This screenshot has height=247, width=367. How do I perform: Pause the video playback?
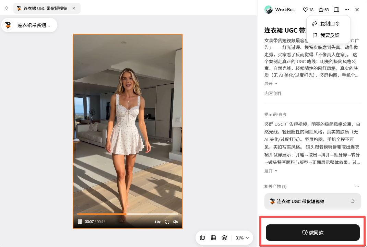point(80,222)
